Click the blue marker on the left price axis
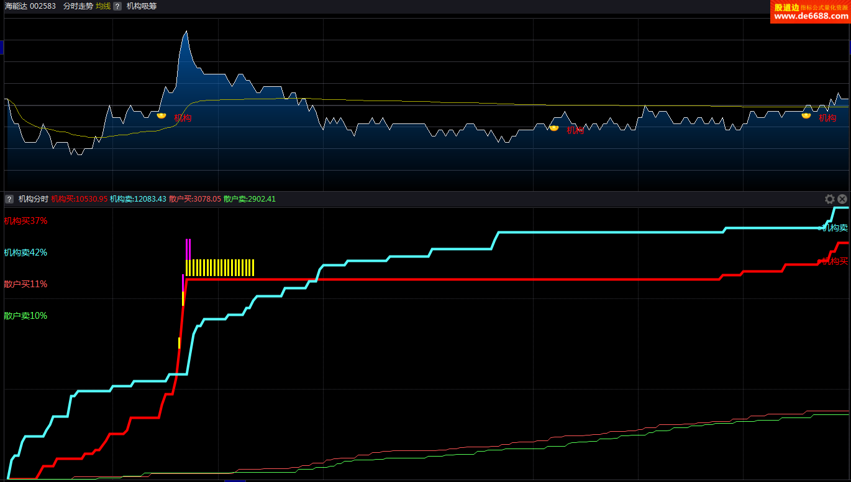The height and width of the screenshot is (482, 851). click(x=2, y=47)
